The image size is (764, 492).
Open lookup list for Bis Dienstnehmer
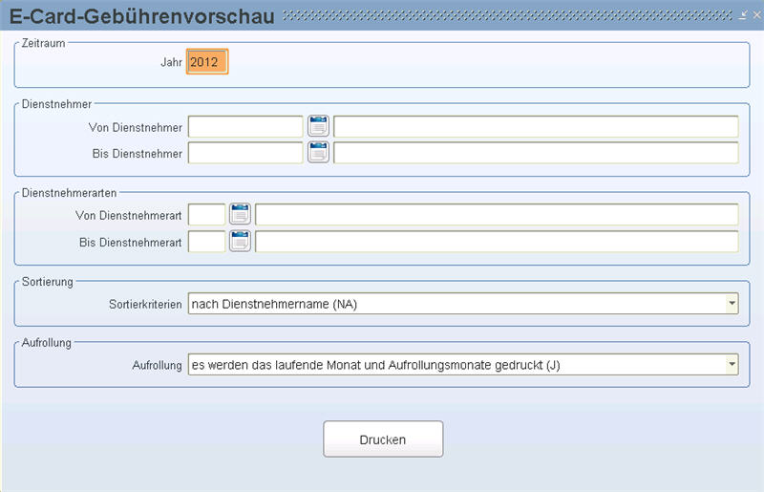pos(318,153)
